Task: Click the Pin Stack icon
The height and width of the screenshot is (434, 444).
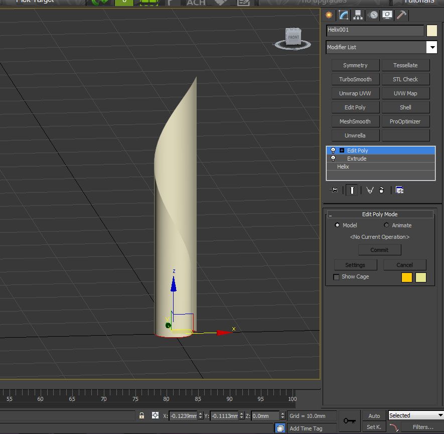Action: click(334, 190)
